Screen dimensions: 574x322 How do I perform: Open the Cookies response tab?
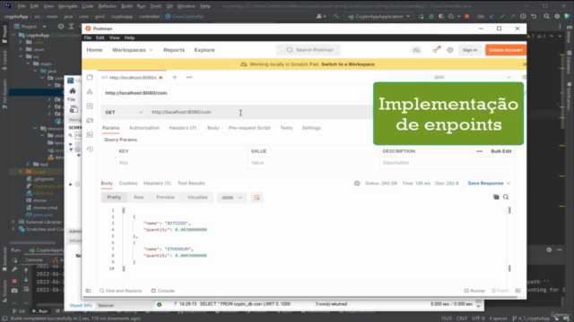coord(128,183)
